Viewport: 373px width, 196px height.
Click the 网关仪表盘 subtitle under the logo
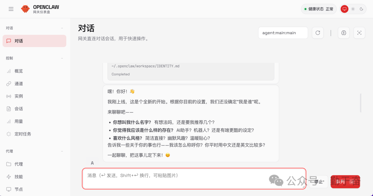(42, 12)
